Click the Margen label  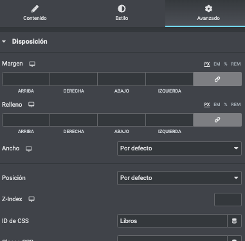[x=12, y=64]
